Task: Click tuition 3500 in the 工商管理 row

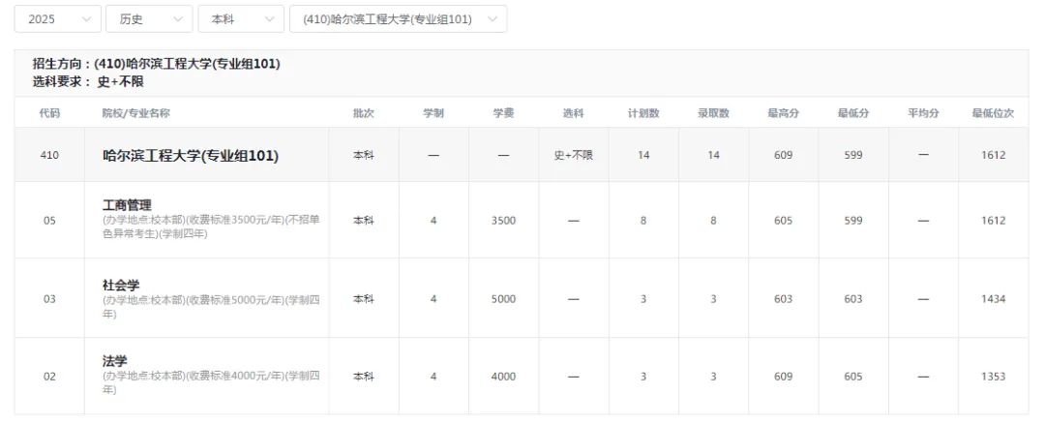Action: coord(504,221)
